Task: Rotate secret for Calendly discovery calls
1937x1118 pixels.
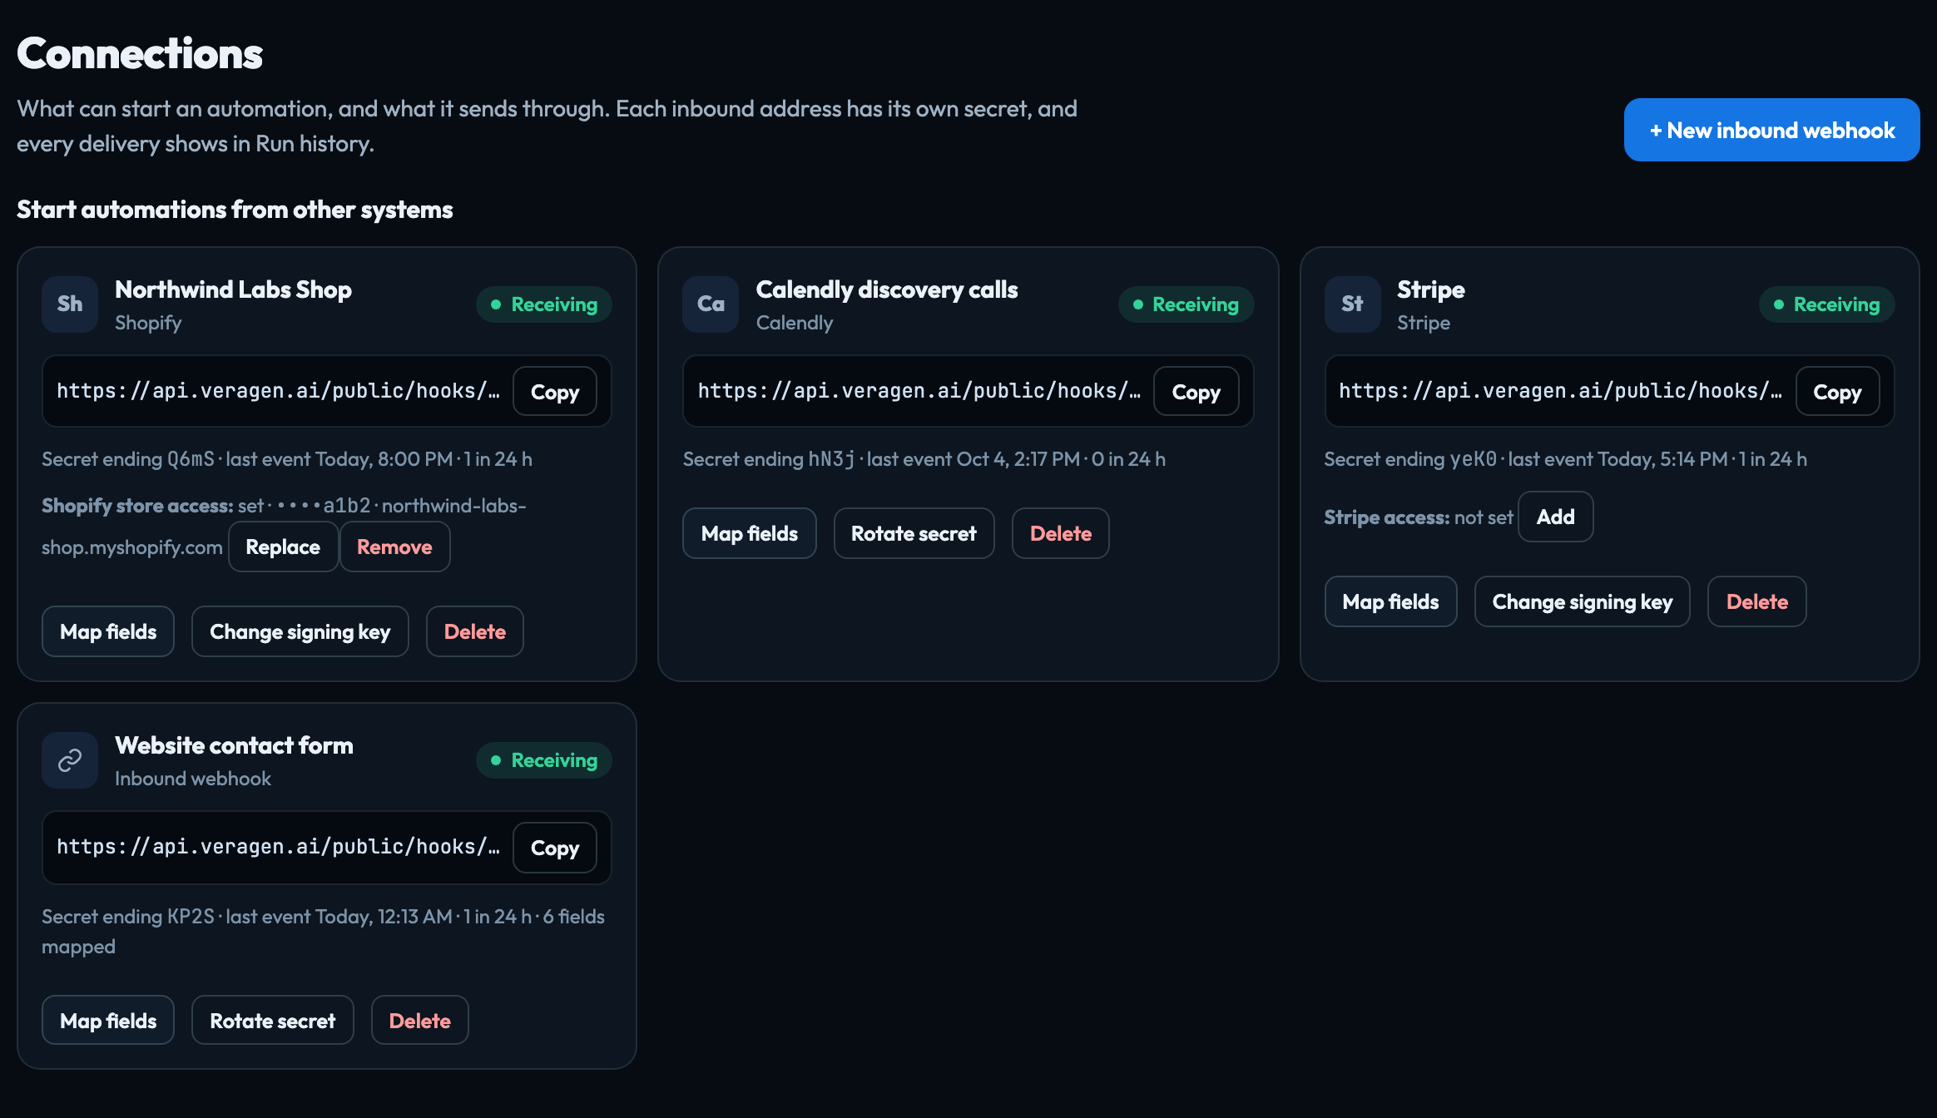Action: [x=914, y=533]
